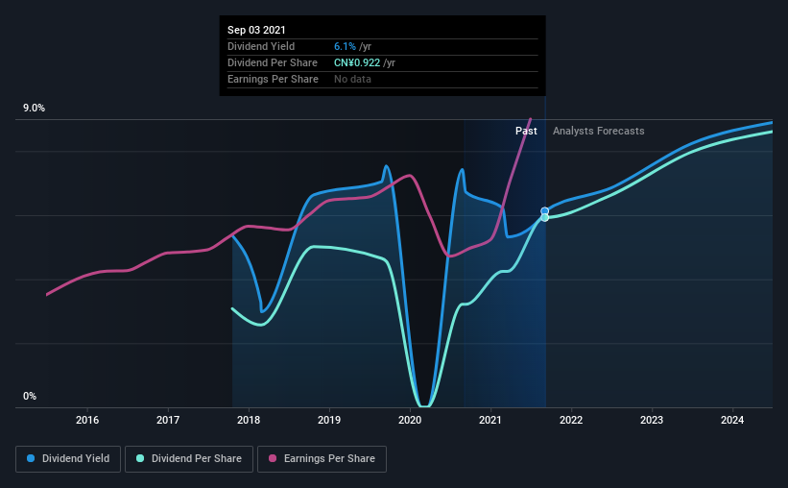Click the 2019 x-axis year label
Image resolution: width=788 pixels, height=488 pixels.
coord(329,420)
